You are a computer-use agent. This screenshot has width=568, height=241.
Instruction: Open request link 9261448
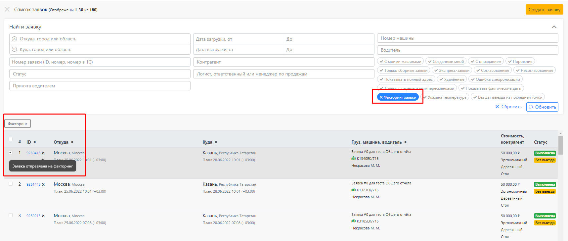tap(33, 184)
